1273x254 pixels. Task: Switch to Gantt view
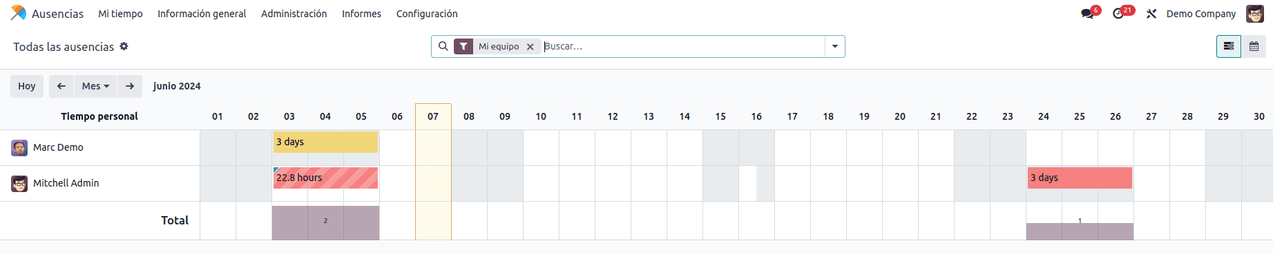click(1229, 46)
